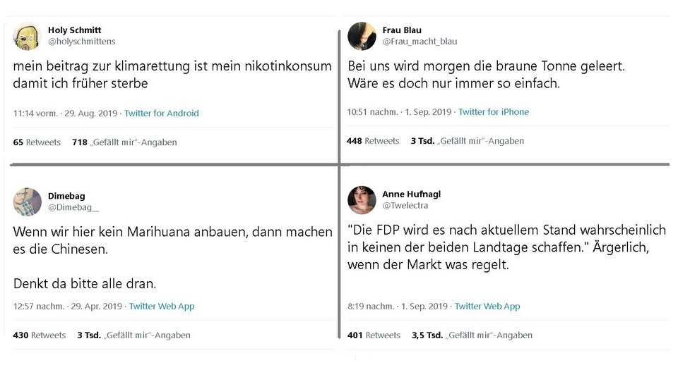Show the 718 Gefällt mir-Angaben list
This screenshot has width=678, height=377.
(x=124, y=142)
